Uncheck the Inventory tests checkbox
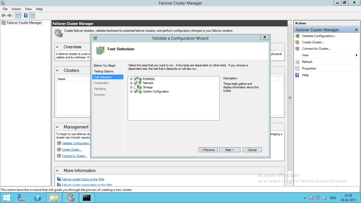Image resolution: width=361 pixels, height=203 pixels. pos(136,79)
